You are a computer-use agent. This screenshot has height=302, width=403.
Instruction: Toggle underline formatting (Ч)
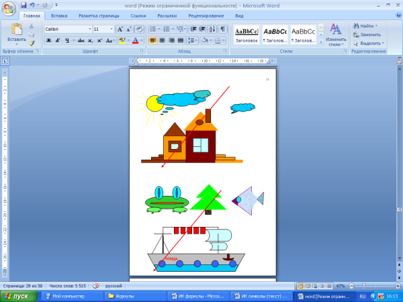pyautogui.click(x=67, y=40)
